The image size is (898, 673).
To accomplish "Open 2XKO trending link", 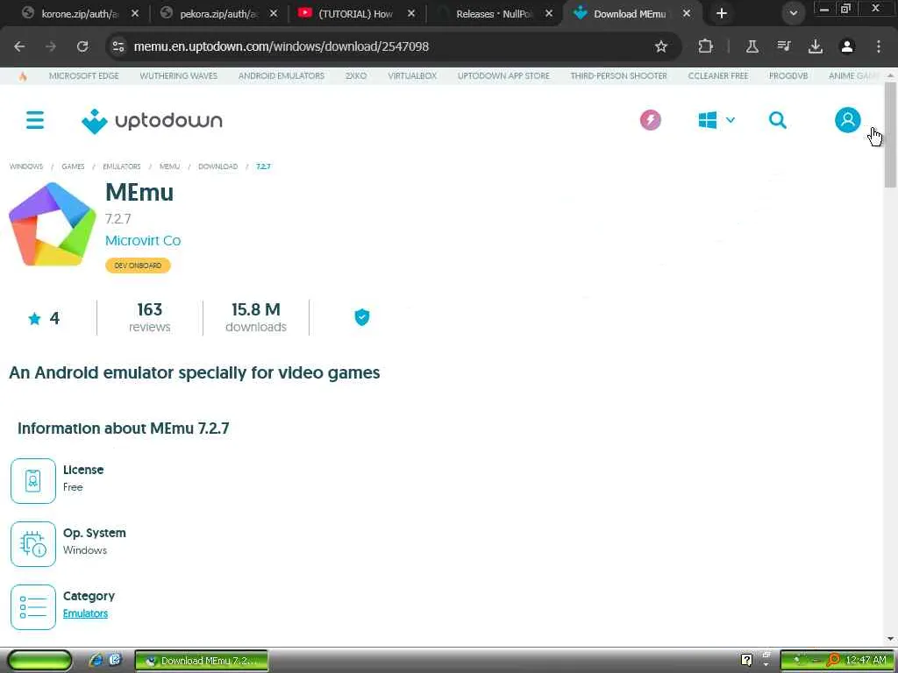I will click(x=356, y=75).
